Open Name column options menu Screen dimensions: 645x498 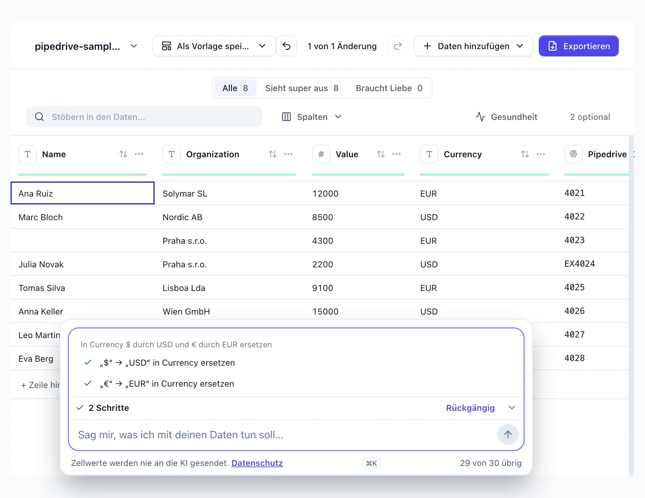tap(139, 154)
